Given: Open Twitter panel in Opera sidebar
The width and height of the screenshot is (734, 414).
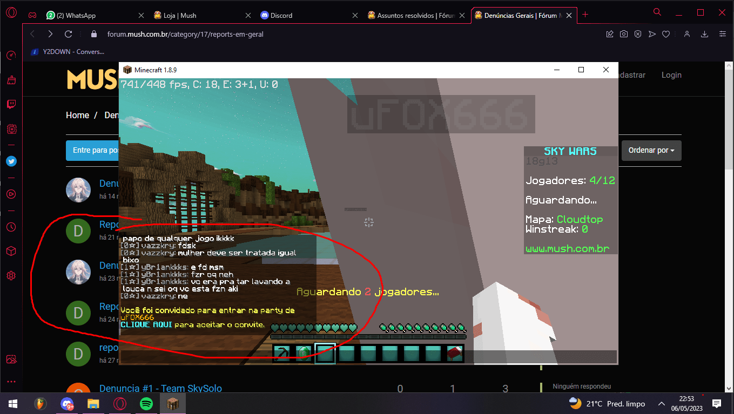Looking at the screenshot, I should pyautogui.click(x=11, y=161).
